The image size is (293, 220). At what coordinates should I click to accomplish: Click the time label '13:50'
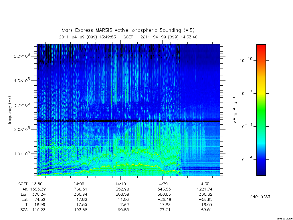click(x=37, y=184)
